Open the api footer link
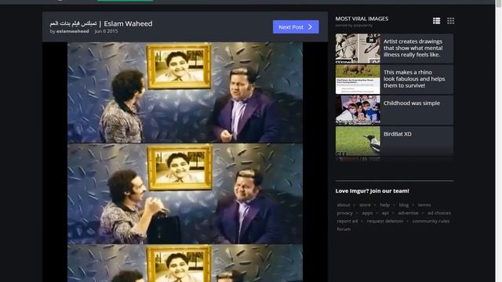Screen dimensions: 502x282 (x=385, y=213)
